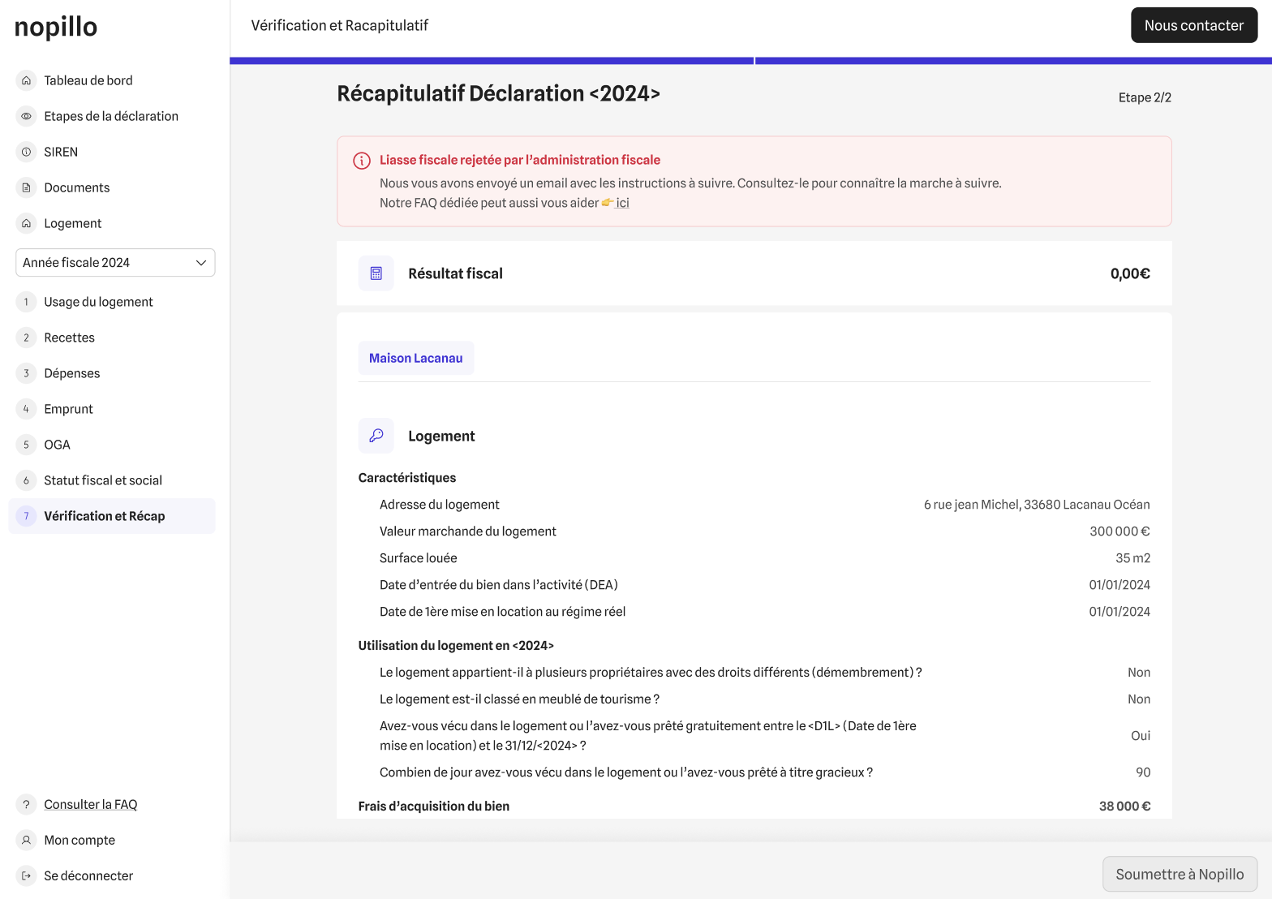Click the question mark FAQ icon
This screenshot has width=1272, height=899.
click(x=26, y=804)
